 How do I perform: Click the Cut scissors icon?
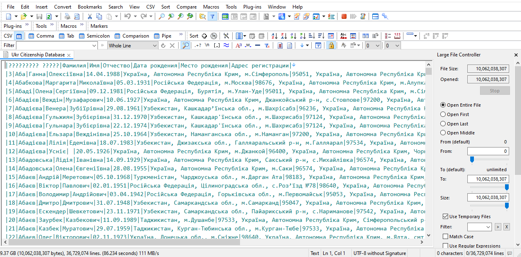click(90, 16)
